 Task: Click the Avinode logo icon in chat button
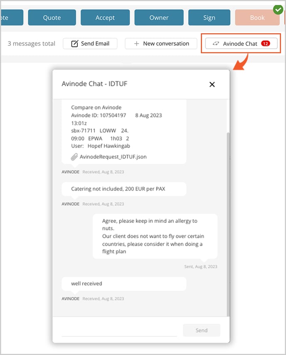pos(216,43)
